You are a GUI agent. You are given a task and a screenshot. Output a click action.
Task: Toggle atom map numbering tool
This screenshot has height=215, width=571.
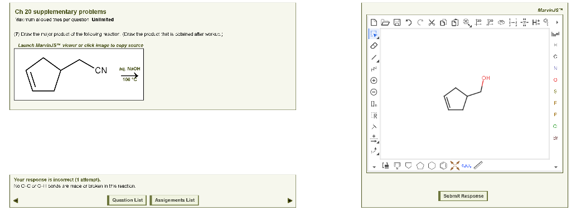tap(513, 22)
